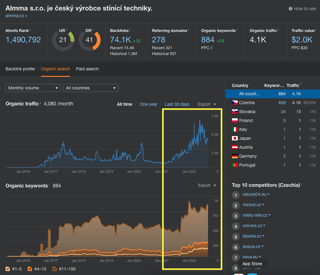Click the Country column header
This screenshot has width=320, height=275.
click(240, 85)
